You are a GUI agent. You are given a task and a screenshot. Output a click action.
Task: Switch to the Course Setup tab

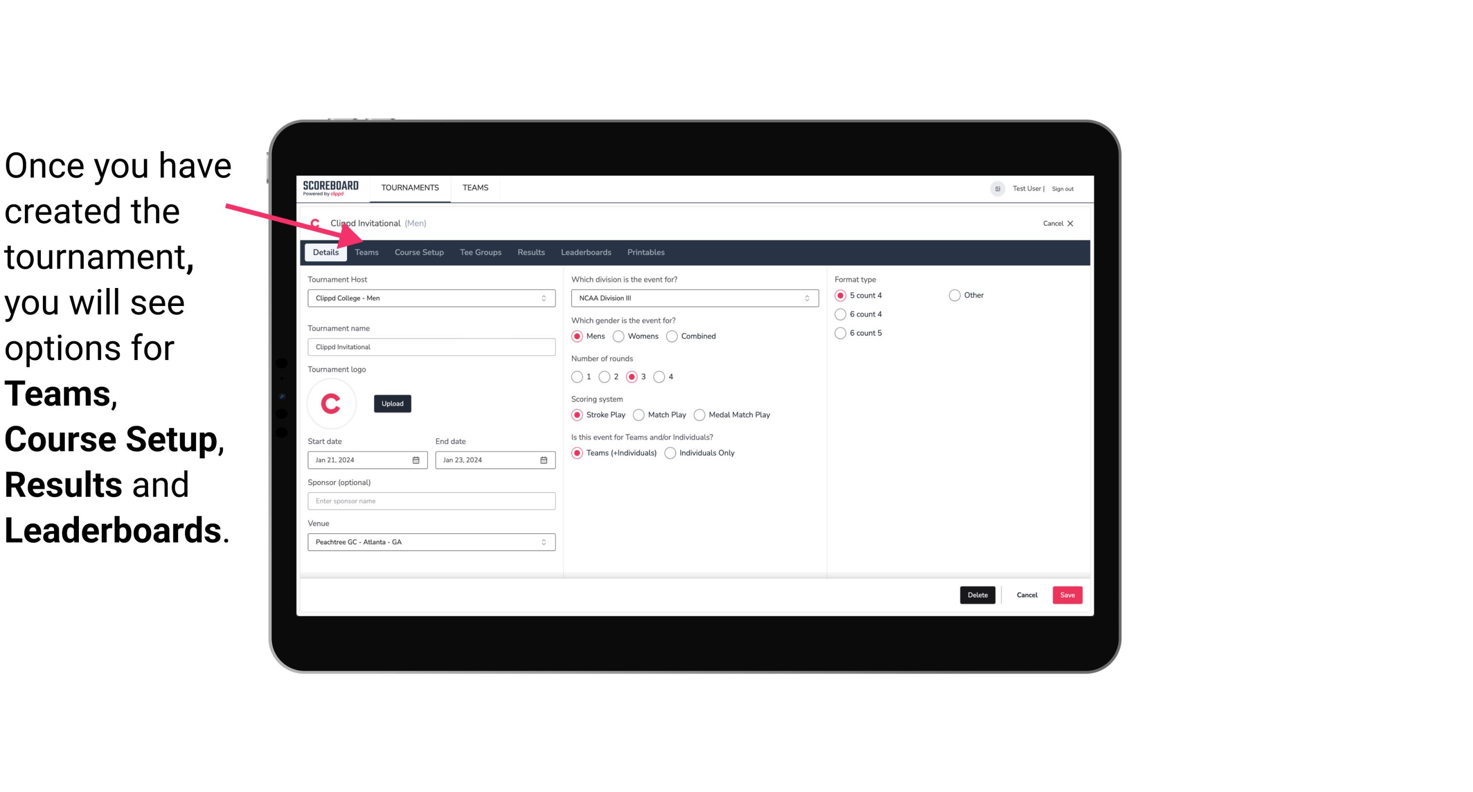point(419,252)
